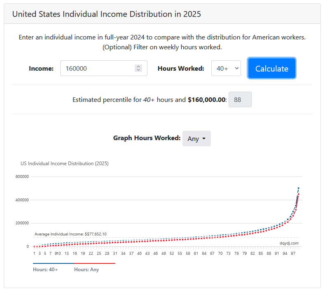325x293 pixels.
Task: Click the Income: label
Action: coord(41,69)
